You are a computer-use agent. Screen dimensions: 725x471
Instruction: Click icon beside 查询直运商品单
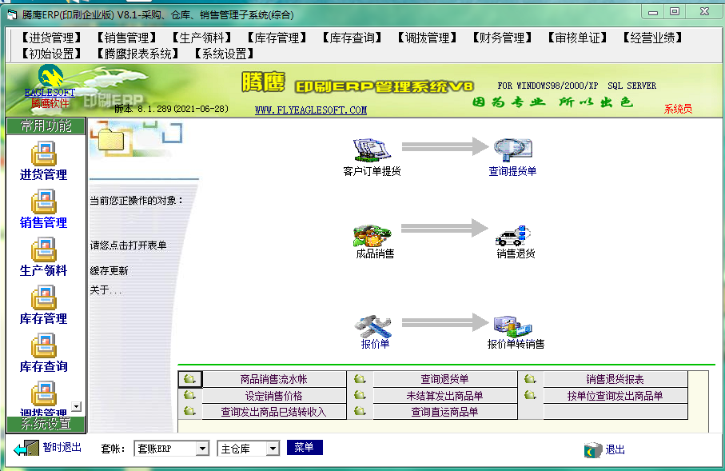[x=361, y=411]
